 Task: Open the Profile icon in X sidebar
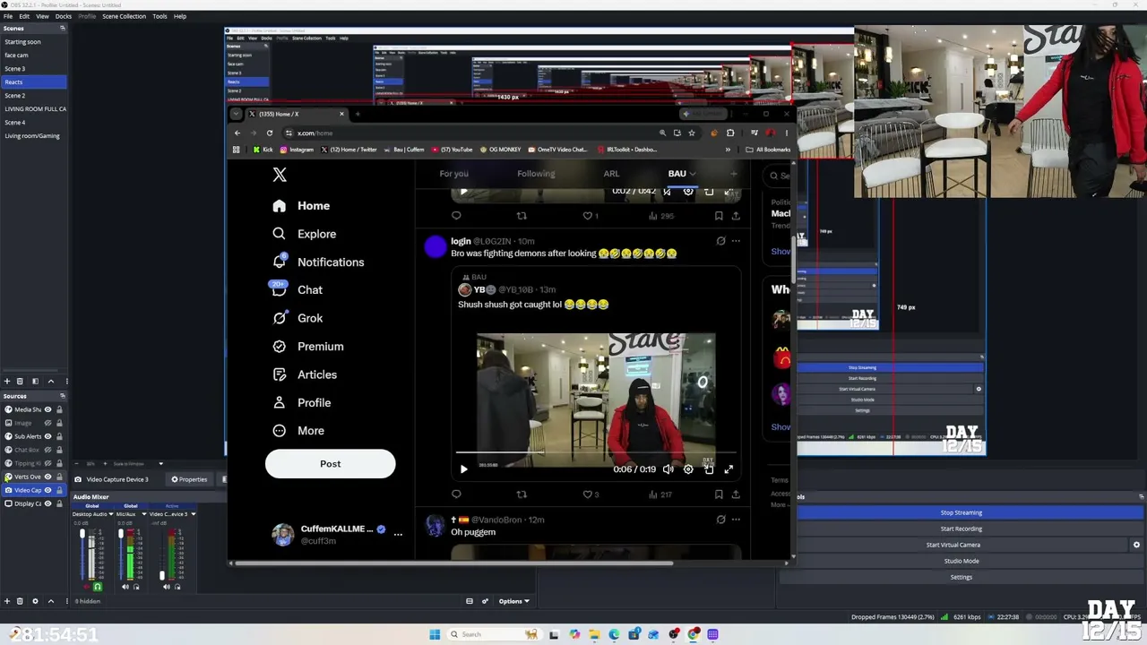coord(280,402)
